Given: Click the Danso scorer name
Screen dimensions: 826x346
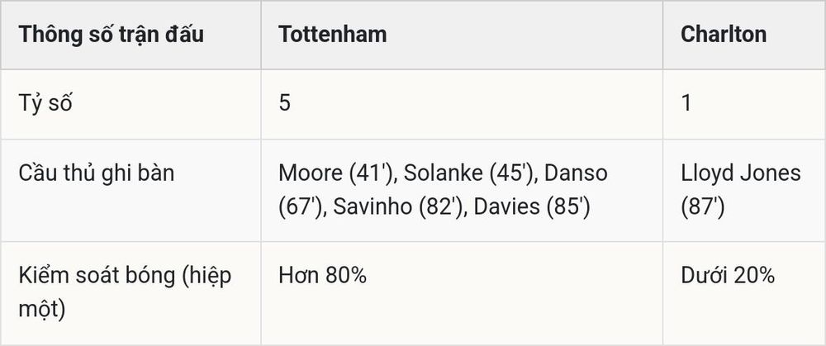Looking at the screenshot, I should 576,173.
